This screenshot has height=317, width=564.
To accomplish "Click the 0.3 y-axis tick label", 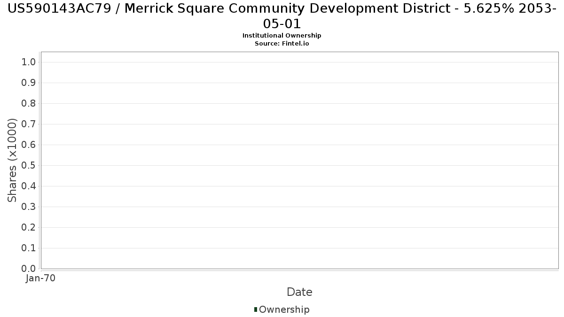I will (x=29, y=207).
